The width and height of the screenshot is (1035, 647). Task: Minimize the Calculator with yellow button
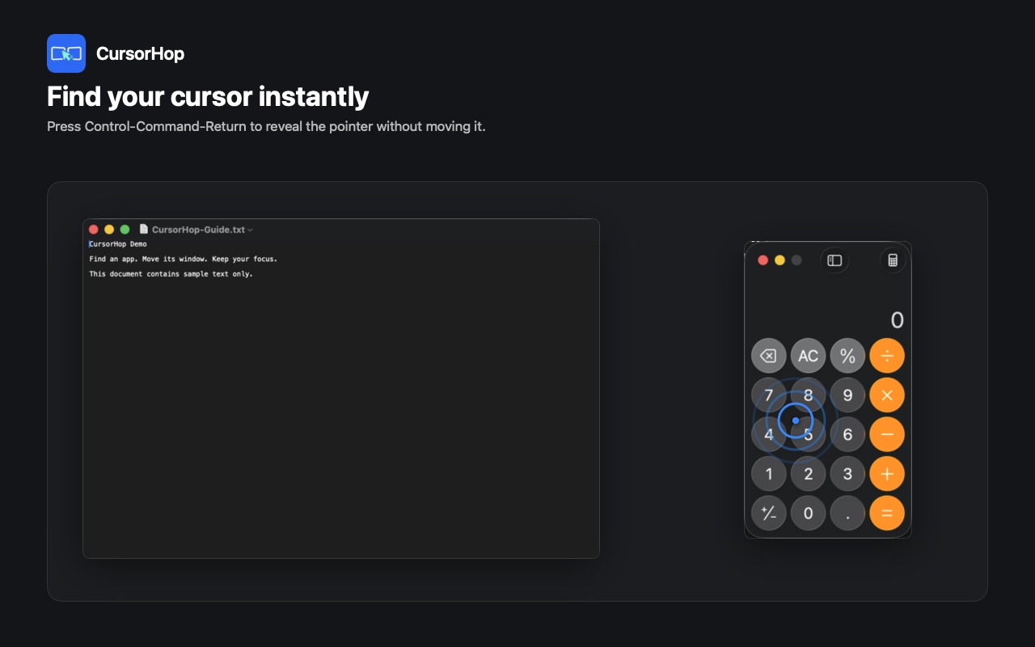click(x=779, y=260)
